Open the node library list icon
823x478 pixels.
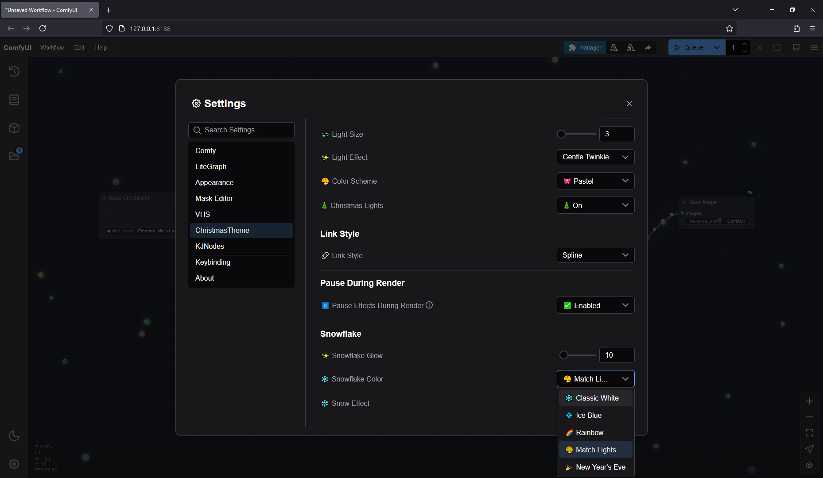[14, 100]
